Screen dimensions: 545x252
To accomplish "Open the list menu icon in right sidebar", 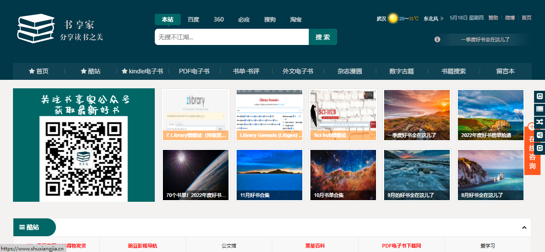I will tap(539, 109).
